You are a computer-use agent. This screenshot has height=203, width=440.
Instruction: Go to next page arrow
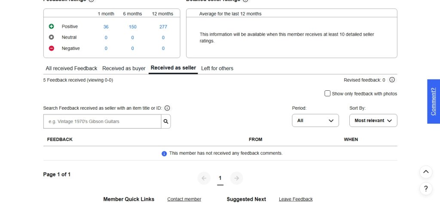pyautogui.click(x=236, y=178)
